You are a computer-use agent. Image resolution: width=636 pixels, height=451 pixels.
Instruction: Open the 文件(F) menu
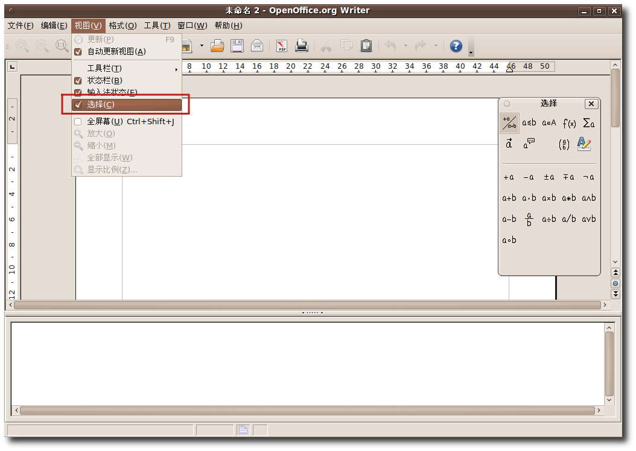pos(21,25)
